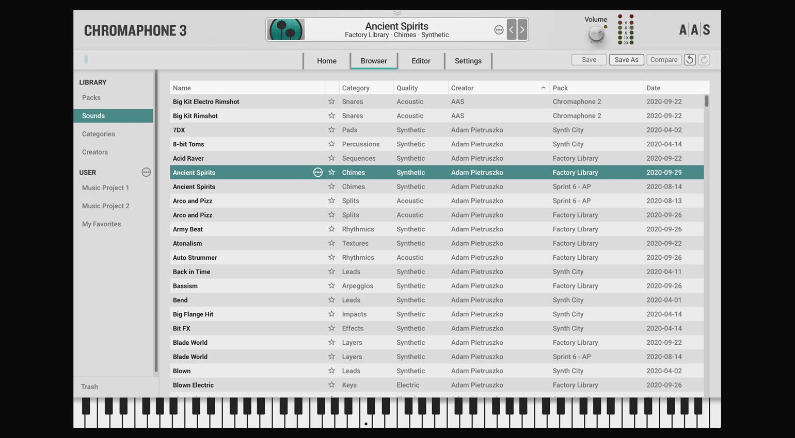Screen dimensions: 795x438
Task: Star the Bassism sound
Action: (331, 285)
